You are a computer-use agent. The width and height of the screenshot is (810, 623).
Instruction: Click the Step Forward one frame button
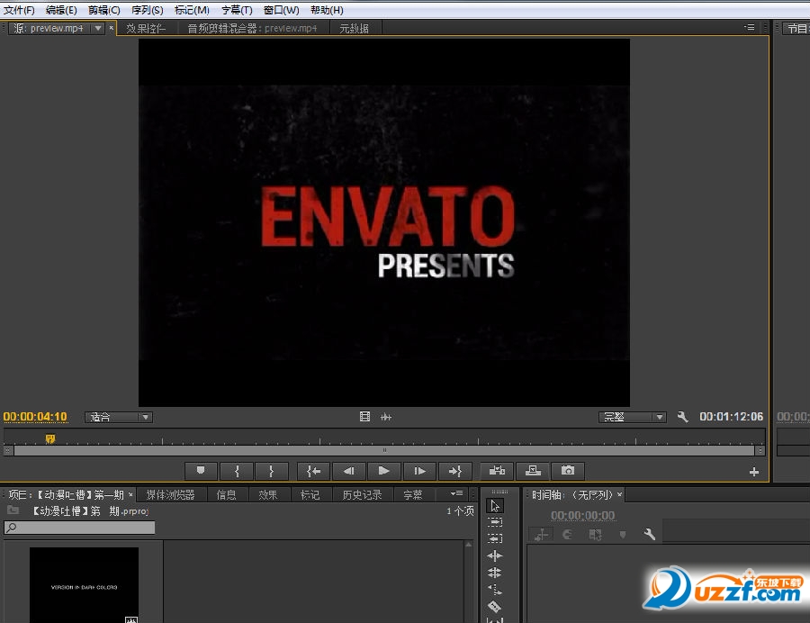(x=419, y=471)
